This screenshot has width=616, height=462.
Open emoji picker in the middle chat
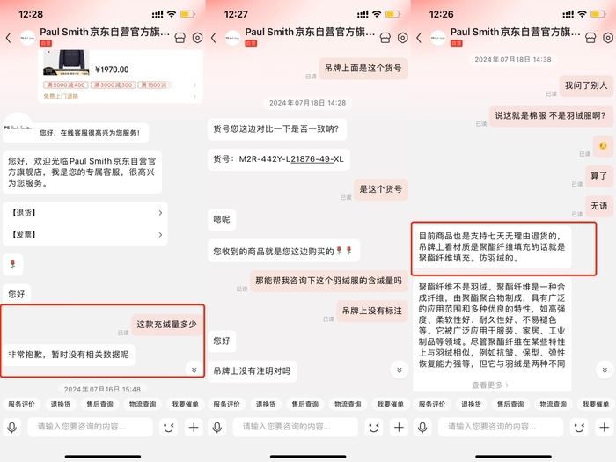(374, 427)
